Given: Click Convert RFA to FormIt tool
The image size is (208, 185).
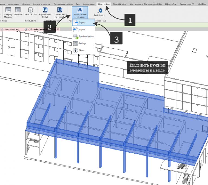Looking at the screenshot, I should point(59,12).
